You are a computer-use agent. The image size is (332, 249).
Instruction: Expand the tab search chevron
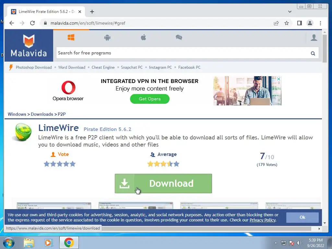290,12
